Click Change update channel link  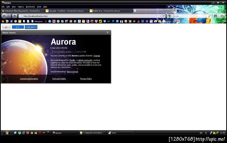[x=97, y=55]
